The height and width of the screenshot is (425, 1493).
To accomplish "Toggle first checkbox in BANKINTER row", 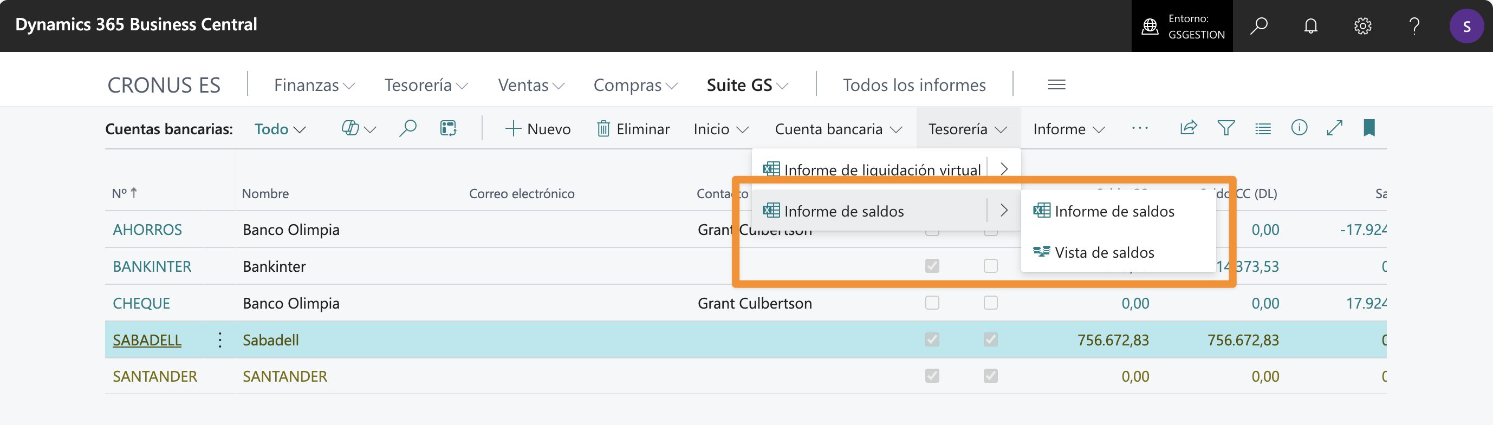I will tap(932, 266).
